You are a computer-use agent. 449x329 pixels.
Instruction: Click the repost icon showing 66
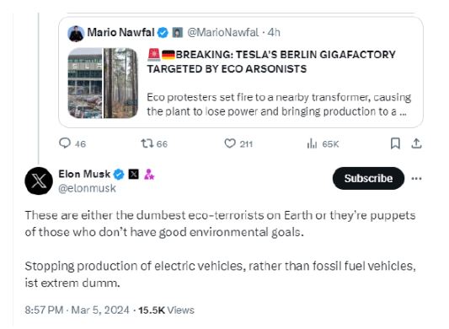tap(147, 143)
